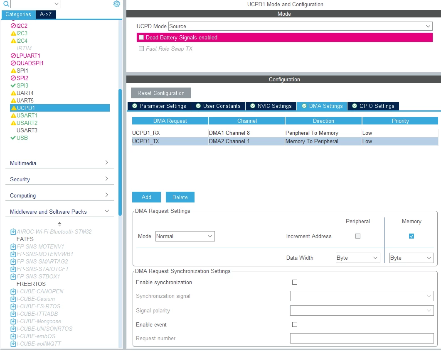This screenshot has width=441, height=351.
Task: Click the panel splitter arrows icon
Action: [59, 224]
